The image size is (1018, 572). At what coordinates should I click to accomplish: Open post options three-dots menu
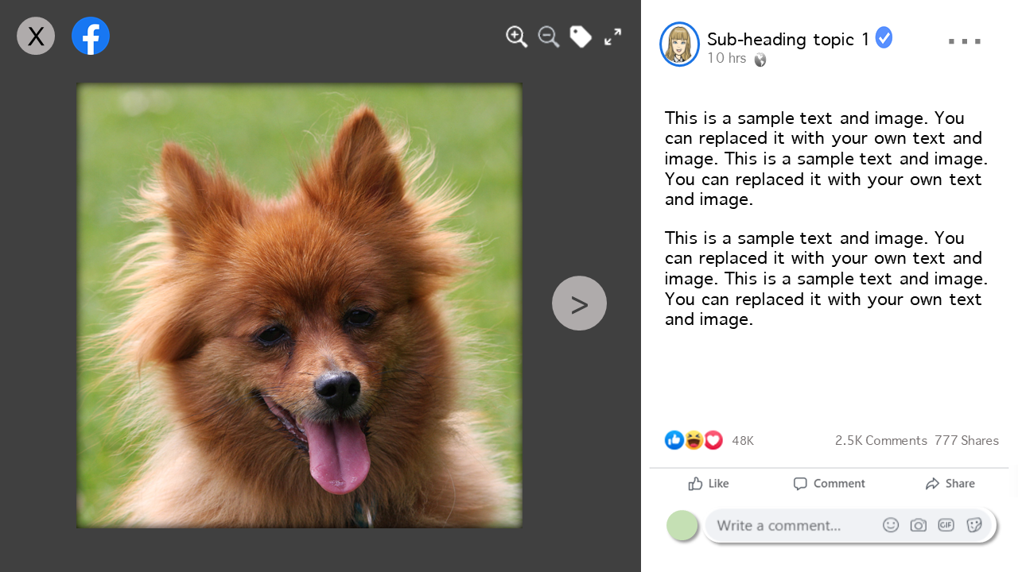[x=965, y=41]
